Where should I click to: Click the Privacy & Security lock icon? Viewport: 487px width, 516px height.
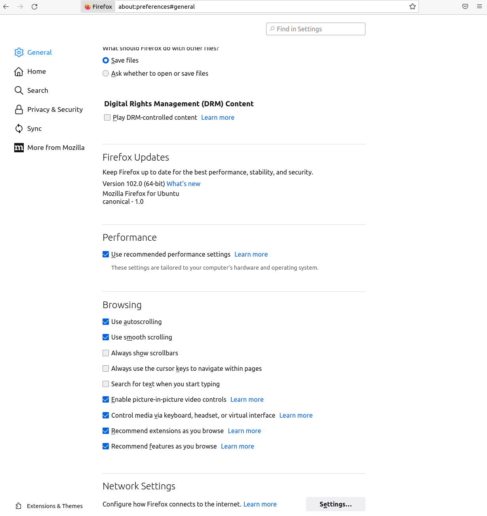[x=19, y=109]
